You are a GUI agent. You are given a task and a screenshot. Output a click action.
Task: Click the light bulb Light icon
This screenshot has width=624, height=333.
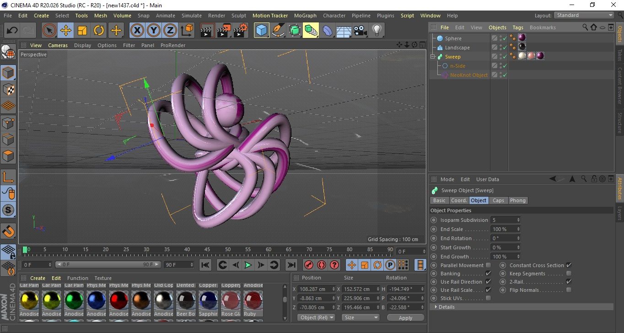tap(377, 31)
